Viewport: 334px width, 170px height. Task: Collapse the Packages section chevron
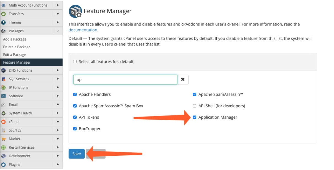[x=58, y=31]
